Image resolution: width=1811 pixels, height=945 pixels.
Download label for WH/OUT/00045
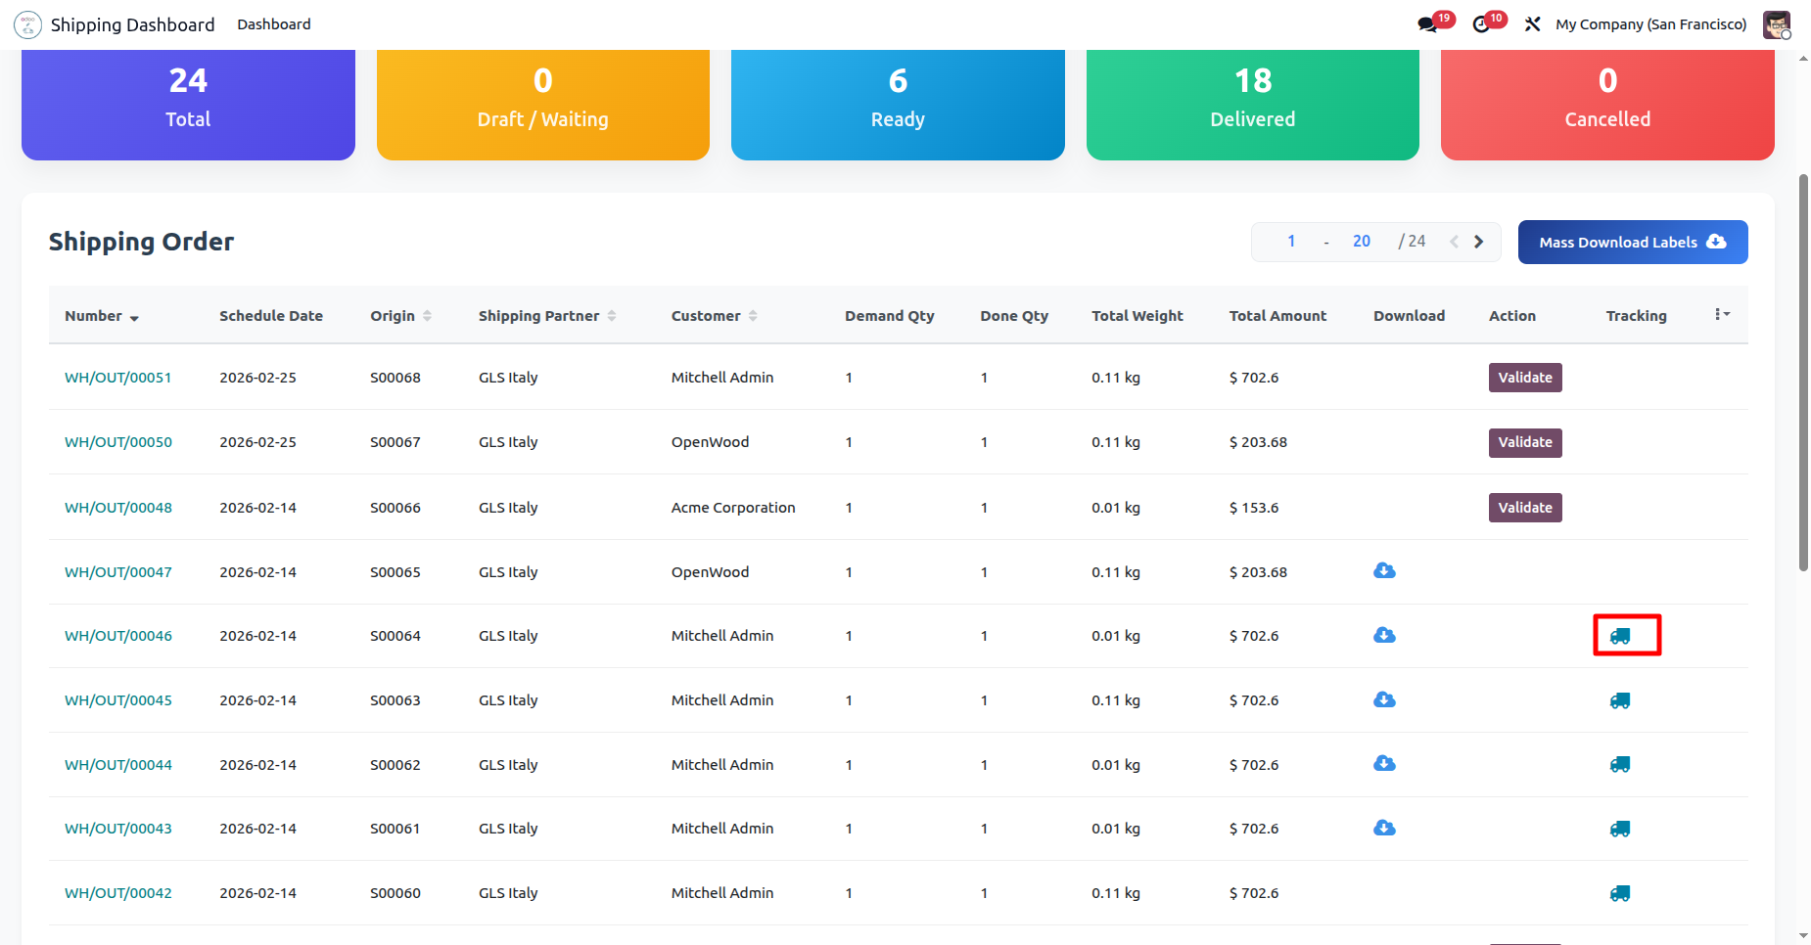coord(1384,700)
